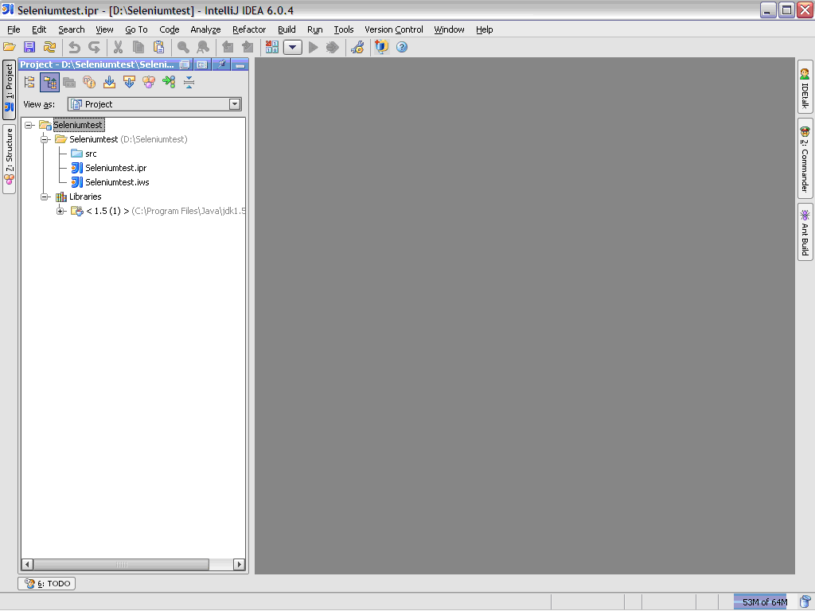Click the Make Project binary icon
This screenshot has height=611, width=815.
pyautogui.click(x=272, y=47)
